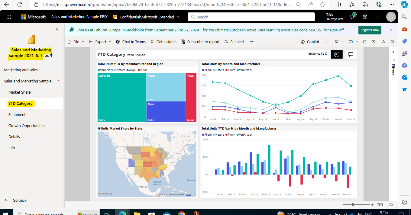Click the fit to page icon
This screenshot has width=411, height=215.
pyautogui.click(x=390, y=204)
